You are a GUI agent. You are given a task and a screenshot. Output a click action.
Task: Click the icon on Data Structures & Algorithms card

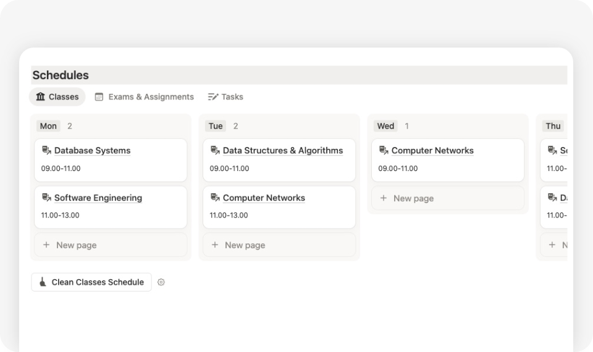pos(215,150)
